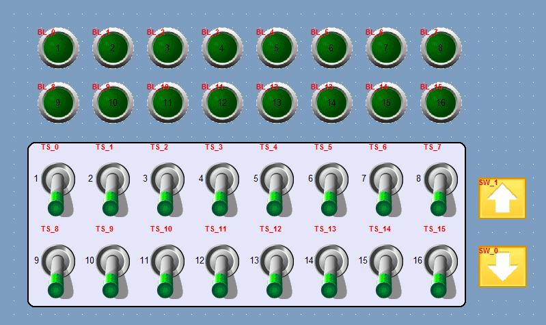Select lamp BL_14 numbered 15
Image resolution: width=546 pixels, height=325 pixels.
coord(386,102)
